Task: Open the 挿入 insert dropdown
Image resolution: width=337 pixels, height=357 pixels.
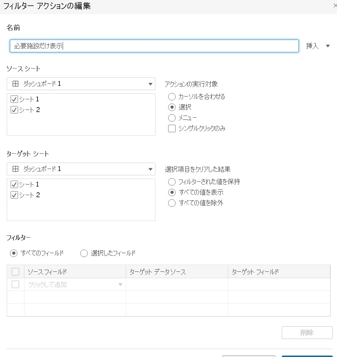Action: click(x=318, y=46)
